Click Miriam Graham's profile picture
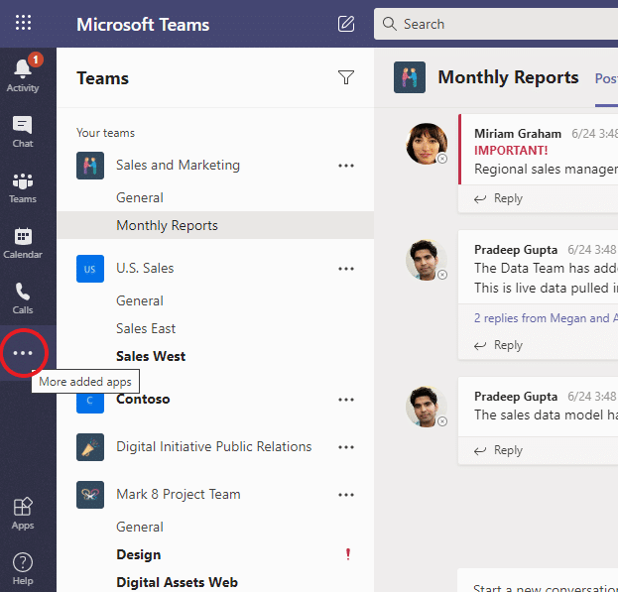The height and width of the screenshot is (592, 618). coord(427,144)
